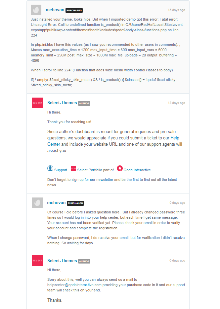The image size is (220, 309).
Task: Click the Qode Interactive circular logo icon
Action: [120, 168]
